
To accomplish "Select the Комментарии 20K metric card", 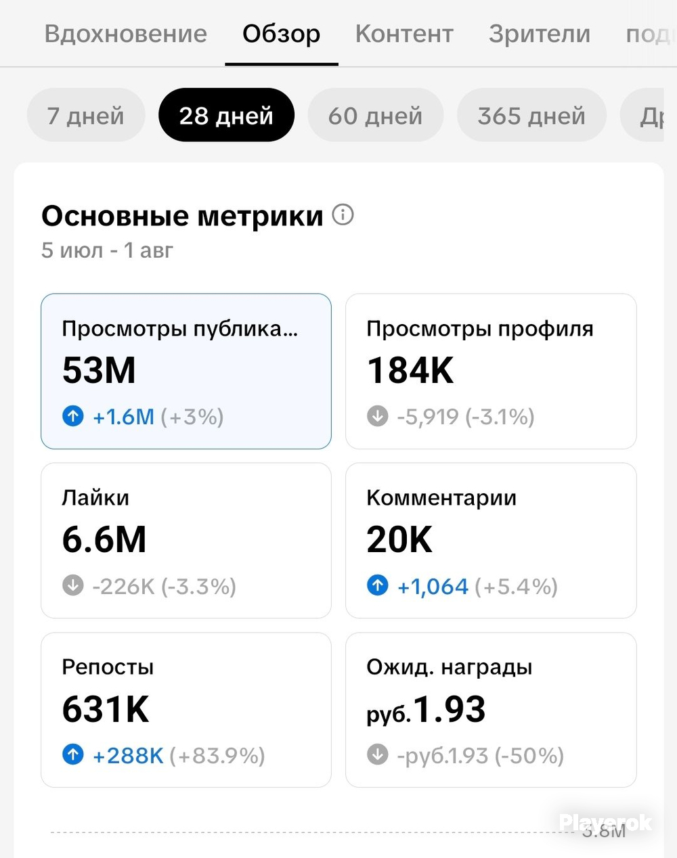I will tap(491, 540).
